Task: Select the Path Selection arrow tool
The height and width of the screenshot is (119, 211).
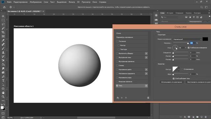Action: [x=3, y=85]
